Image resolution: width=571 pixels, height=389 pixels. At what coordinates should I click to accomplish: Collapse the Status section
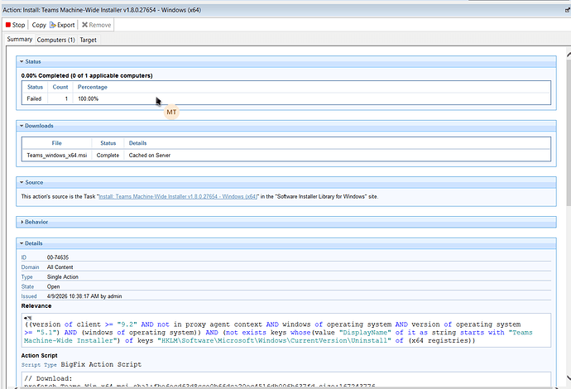(22, 61)
